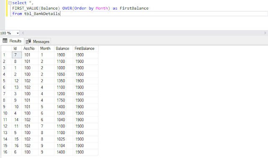
Task: Click row header number 1
Action: click(7, 55)
